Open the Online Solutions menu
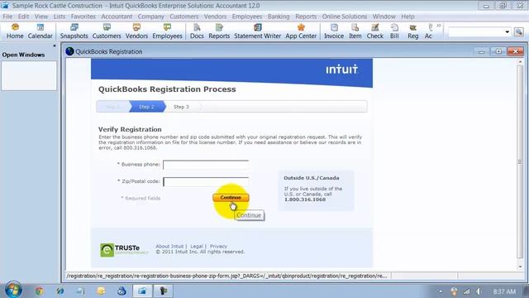 pos(344,17)
